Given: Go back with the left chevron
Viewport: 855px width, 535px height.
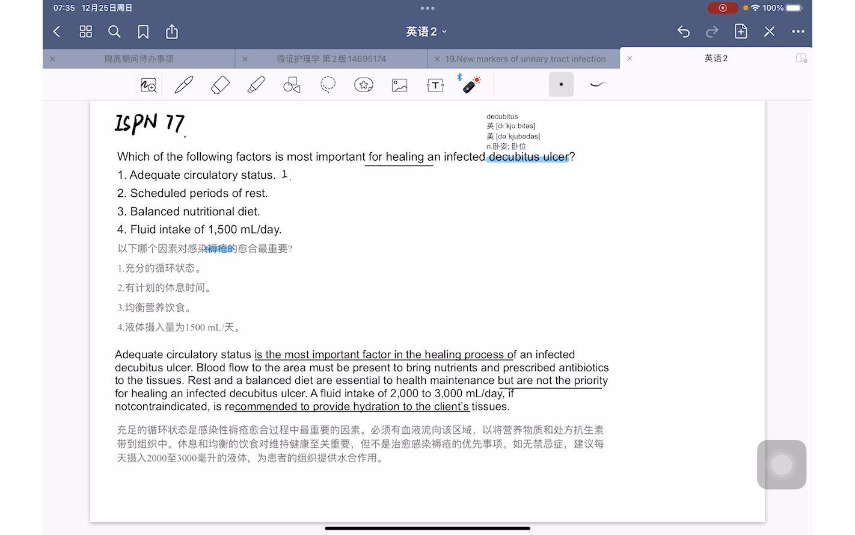Looking at the screenshot, I should (57, 31).
